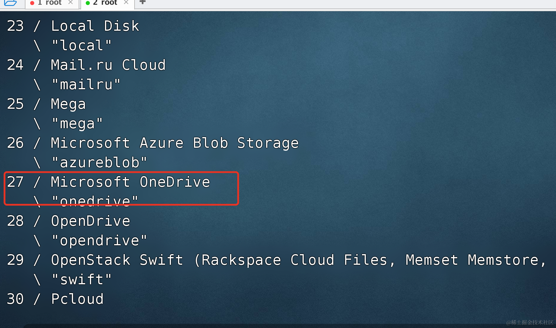The height and width of the screenshot is (328, 556).
Task: Click the "OpenStack Swift" option line 29
Action: [x=276, y=260]
